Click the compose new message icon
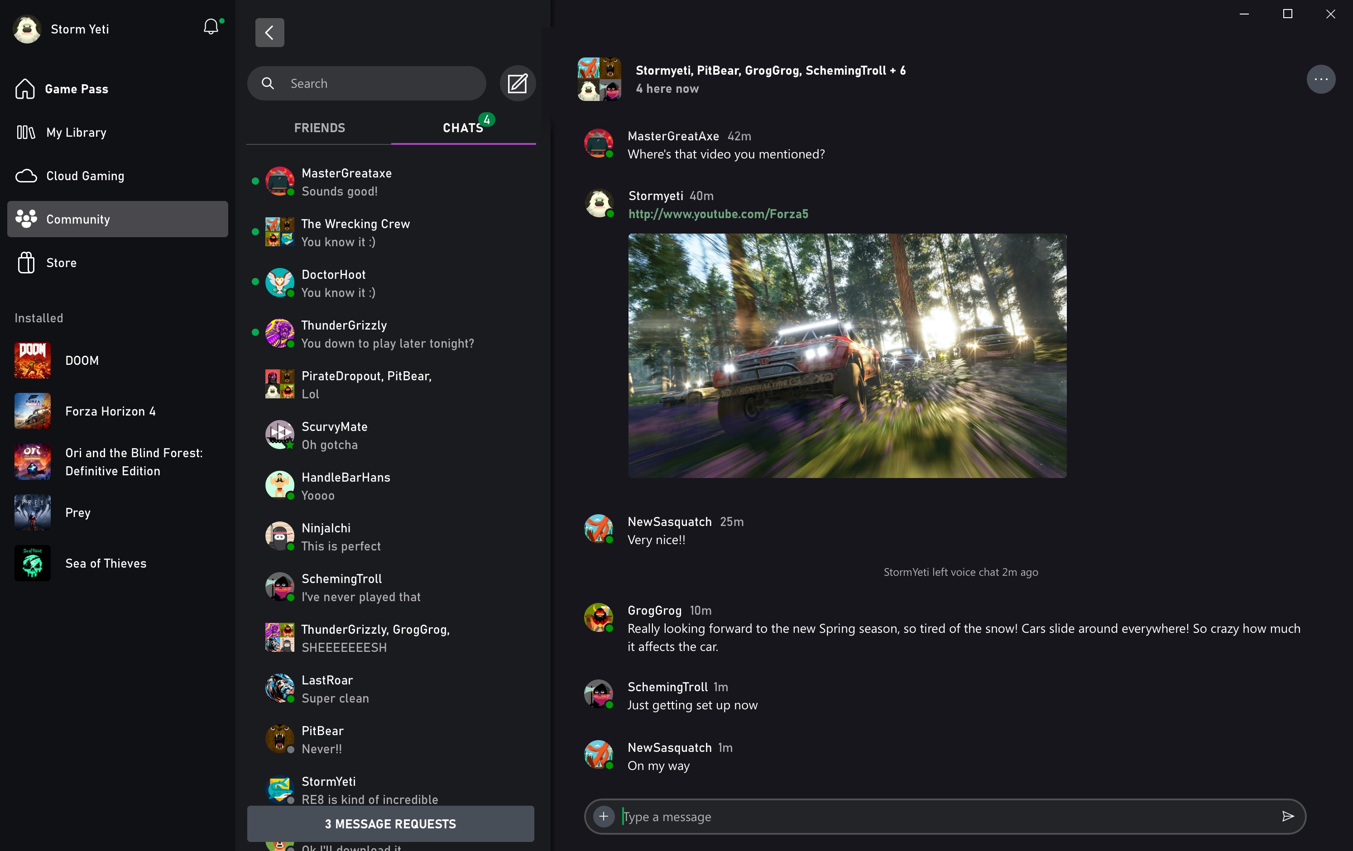Image resolution: width=1353 pixels, height=851 pixels. [x=517, y=83]
